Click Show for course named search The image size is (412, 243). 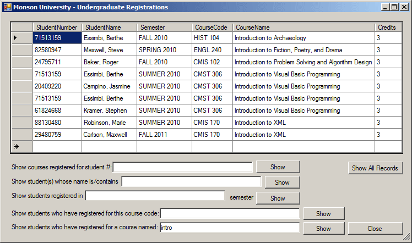[324, 229]
